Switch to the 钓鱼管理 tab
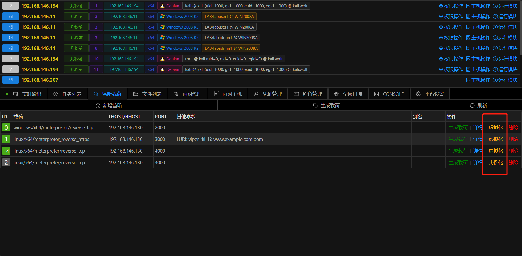This screenshot has width=522, height=256. 308,94
